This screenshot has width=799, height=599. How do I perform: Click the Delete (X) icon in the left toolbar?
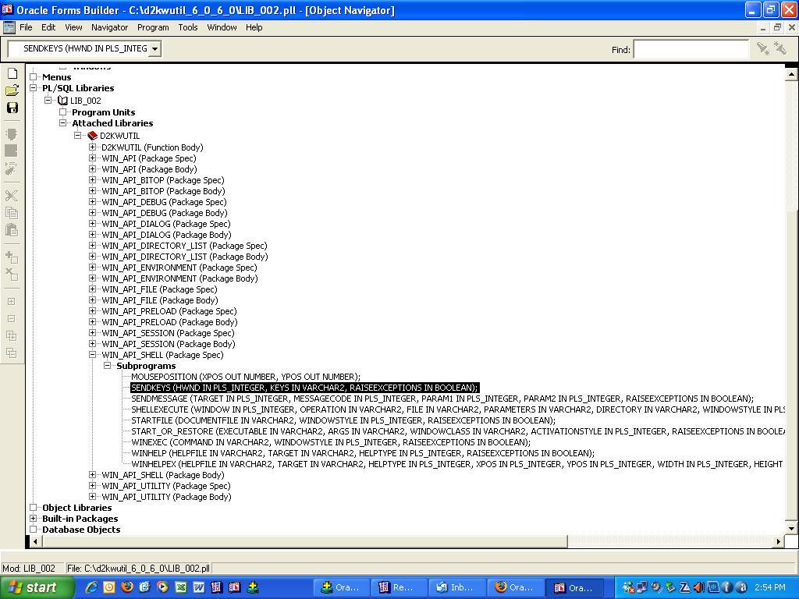pyautogui.click(x=11, y=275)
